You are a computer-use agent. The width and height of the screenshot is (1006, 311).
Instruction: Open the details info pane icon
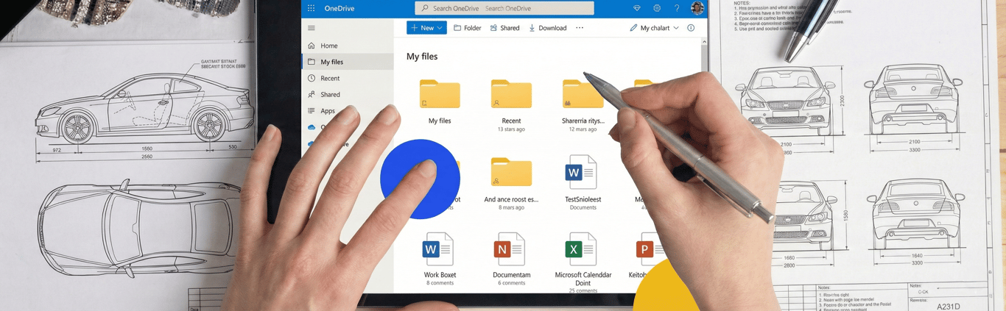click(x=691, y=28)
